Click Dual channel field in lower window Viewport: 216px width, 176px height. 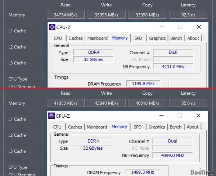(172, 141)
